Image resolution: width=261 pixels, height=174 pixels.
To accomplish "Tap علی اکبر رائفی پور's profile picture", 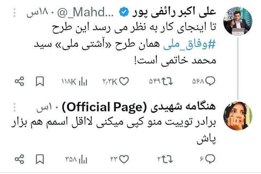I will point(238,20).
